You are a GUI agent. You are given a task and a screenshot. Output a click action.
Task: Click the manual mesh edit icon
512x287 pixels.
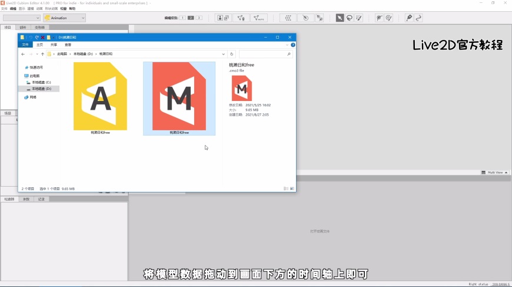(x=241, y=18)
